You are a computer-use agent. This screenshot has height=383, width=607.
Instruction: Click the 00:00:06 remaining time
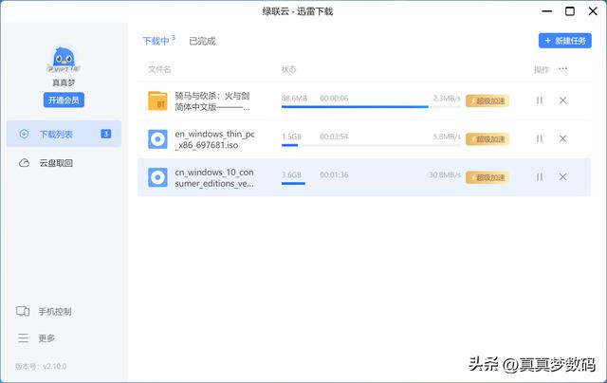tap(334, 99)
